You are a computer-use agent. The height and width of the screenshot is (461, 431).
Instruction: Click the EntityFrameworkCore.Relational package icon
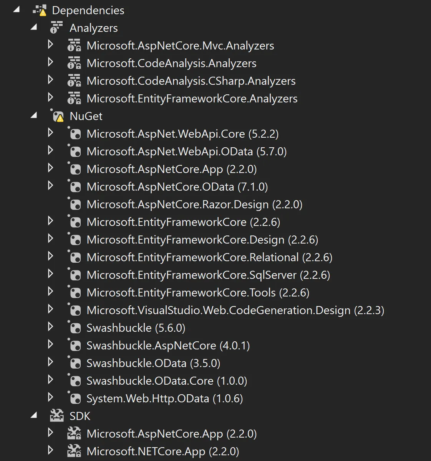(x=75, y=257)
